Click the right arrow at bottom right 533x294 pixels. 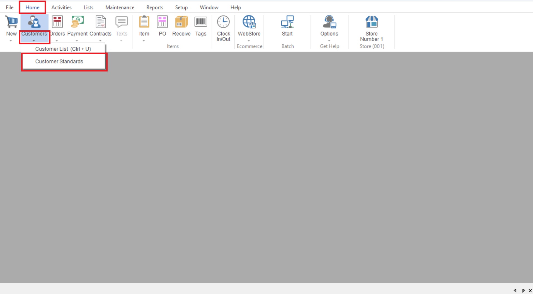tap(523, 291)
